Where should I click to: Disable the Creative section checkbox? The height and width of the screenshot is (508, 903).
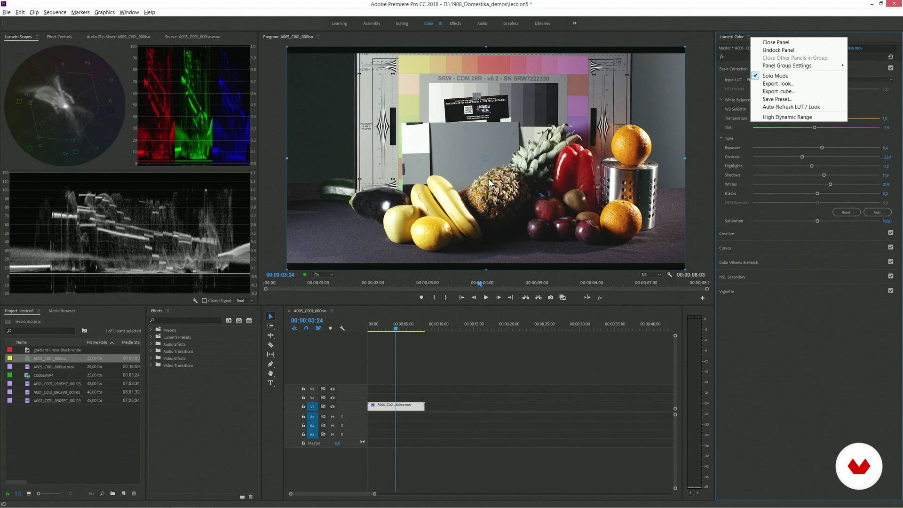coord(890,233)
